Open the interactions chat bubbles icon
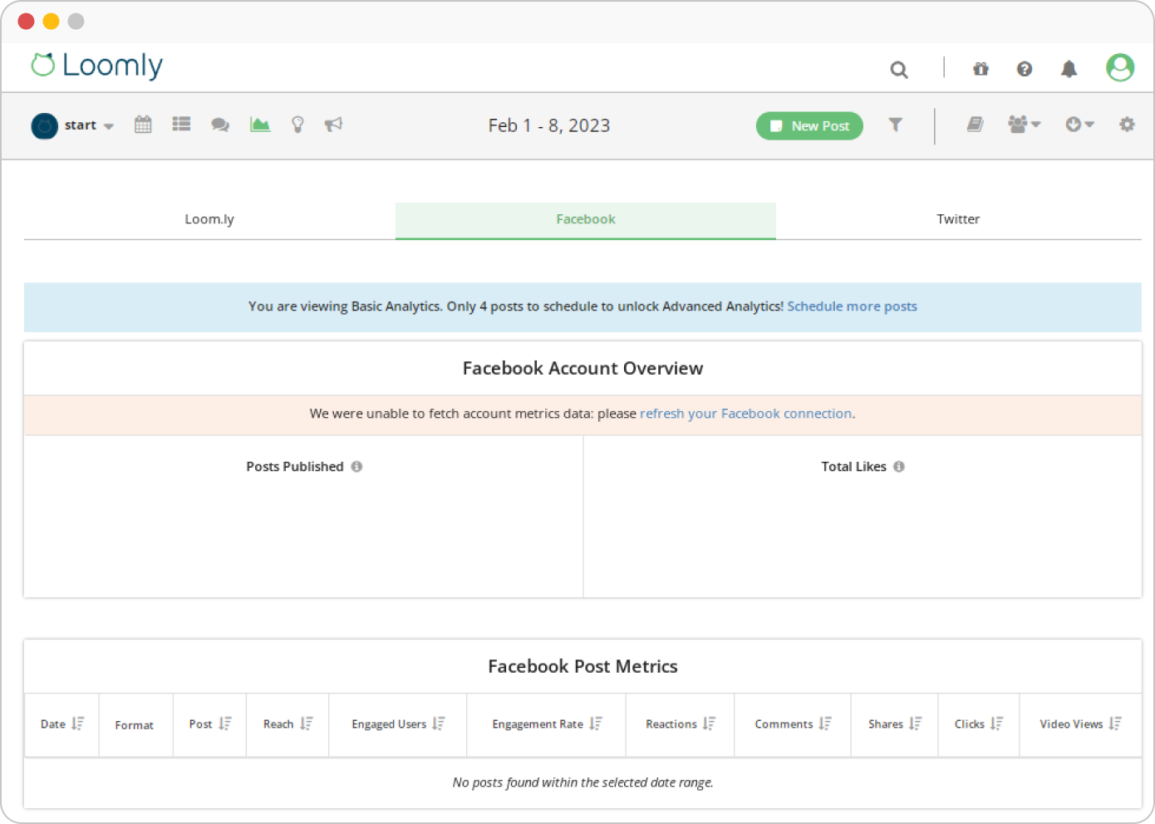The image size is (1155, 824). pos(220,125)
